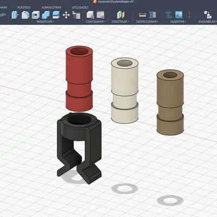Expand the CONSTRUIR dropdown

[120, 22]
